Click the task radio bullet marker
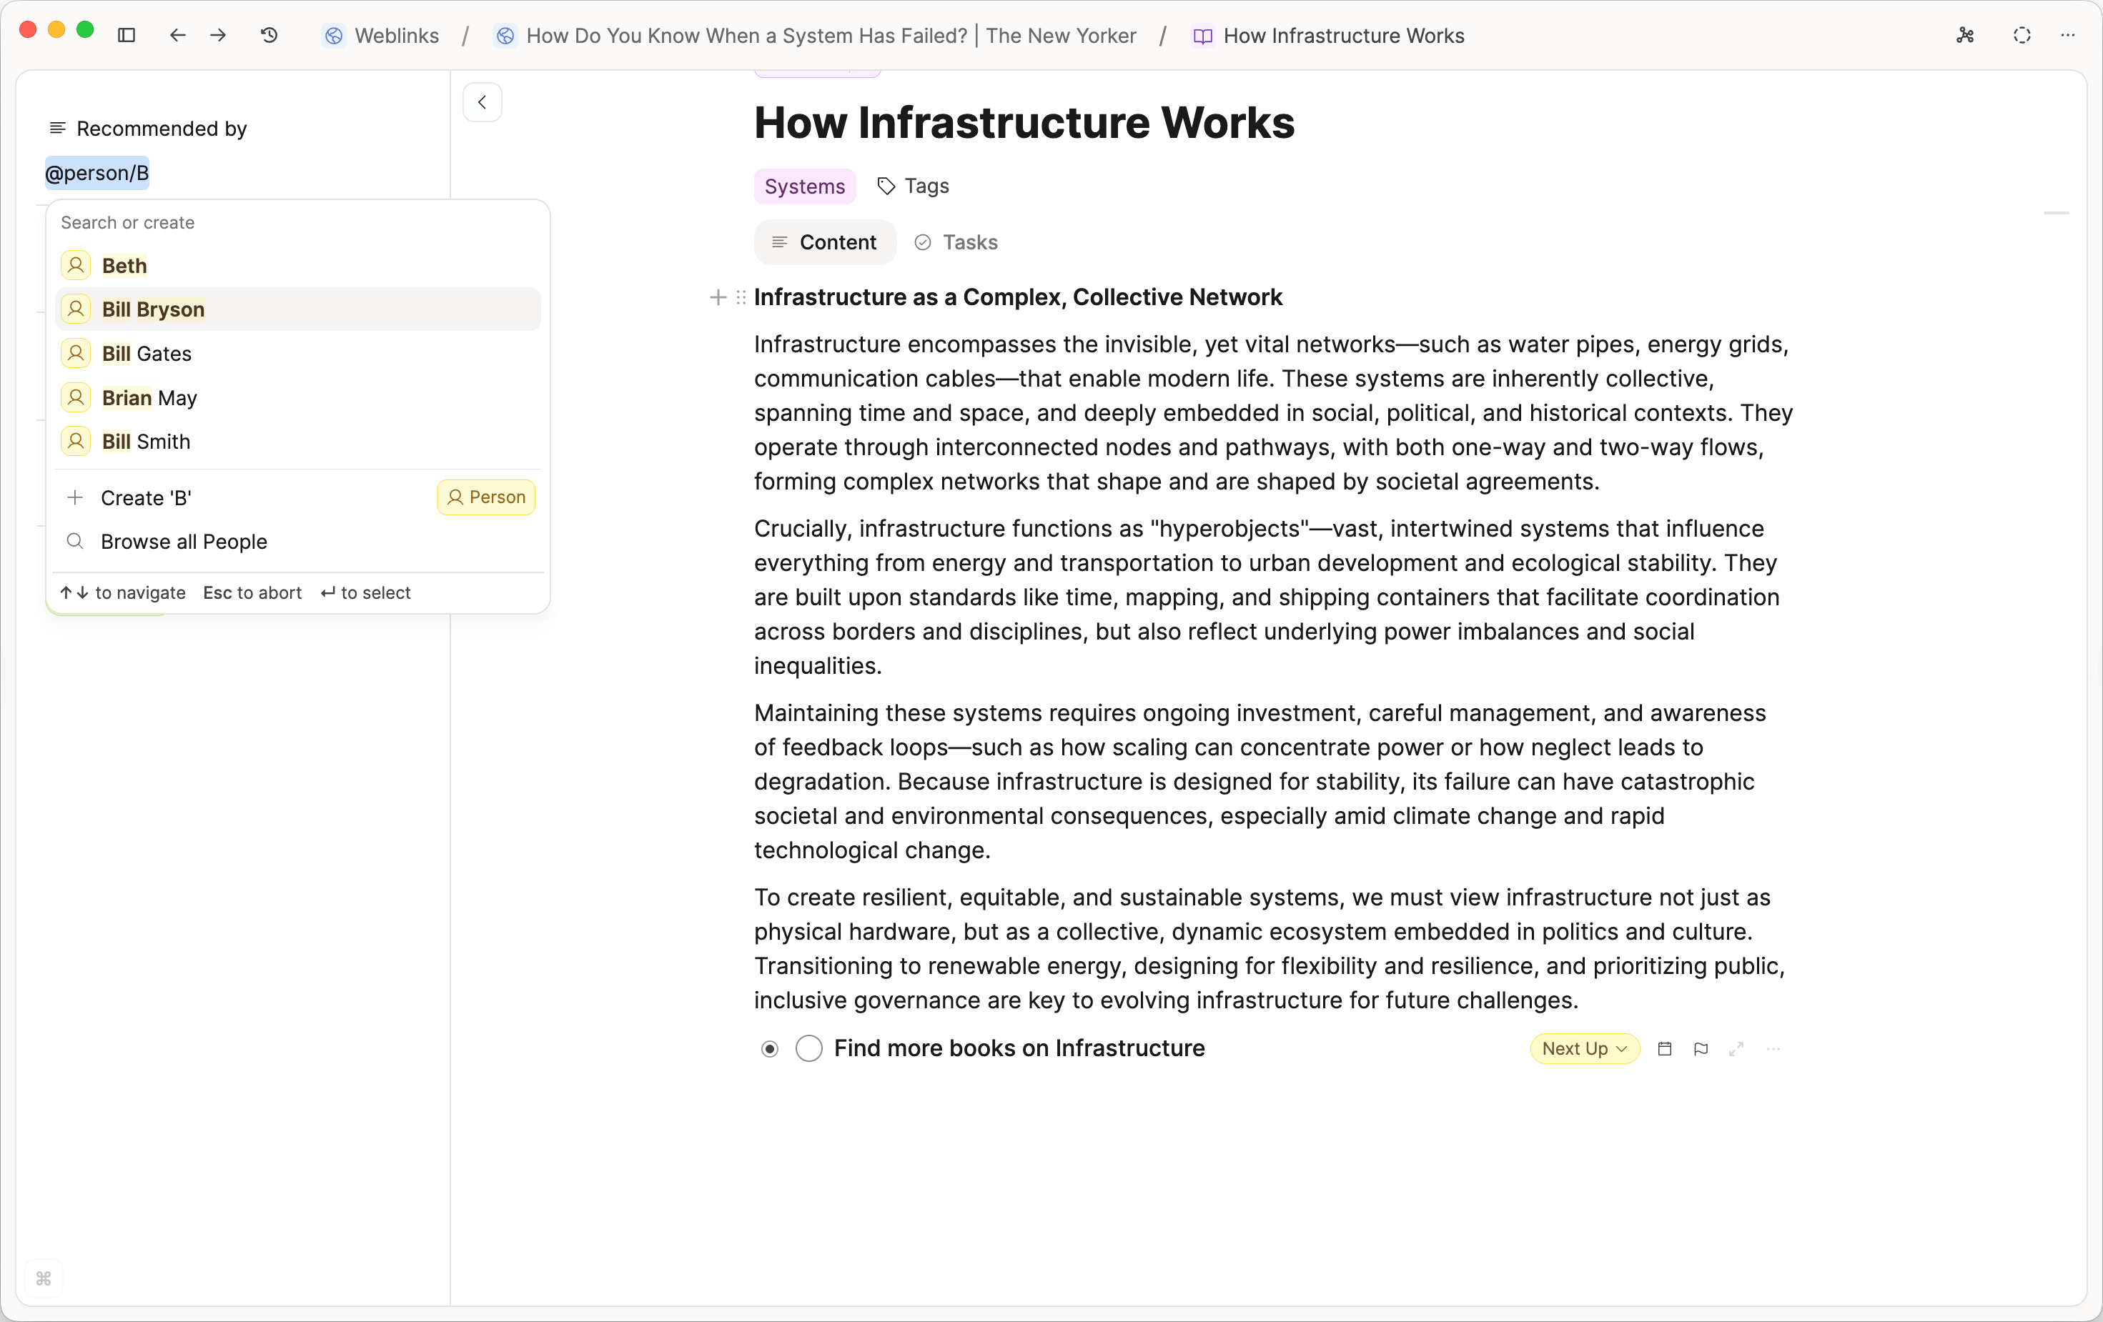2103x1322 pixels. point(769,1049)
